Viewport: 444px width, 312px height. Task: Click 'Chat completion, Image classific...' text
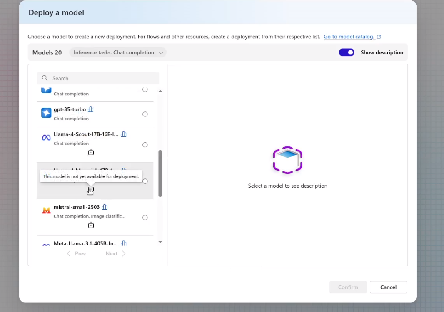[90, 216]
